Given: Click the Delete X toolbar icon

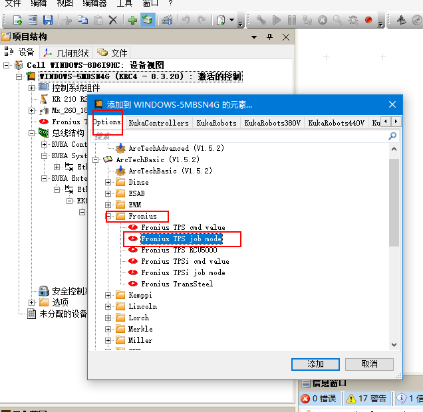Looking at the screenshot, I should pos(113,20).
